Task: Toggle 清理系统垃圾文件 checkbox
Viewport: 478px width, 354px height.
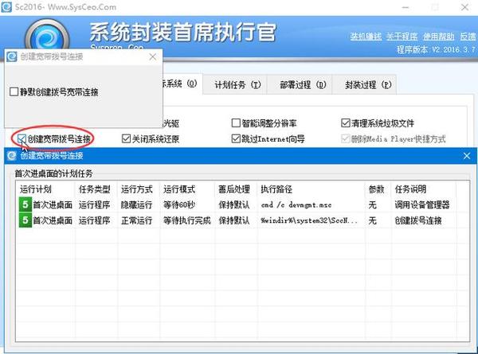Action: pyautogui.click(x=346, y=123)
